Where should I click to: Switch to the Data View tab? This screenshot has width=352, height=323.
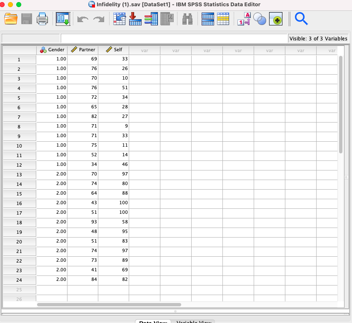(153, 322)
